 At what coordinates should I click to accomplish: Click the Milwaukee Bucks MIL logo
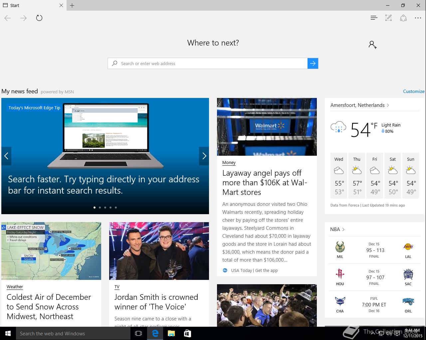340,247
